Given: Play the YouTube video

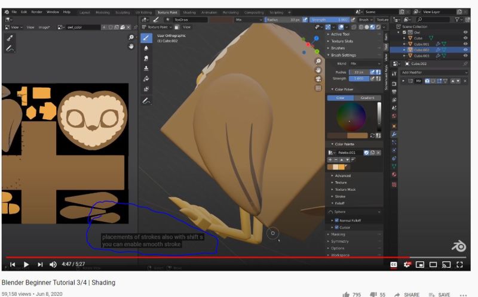Looking at the screenshot, I should tap(26, 264).
